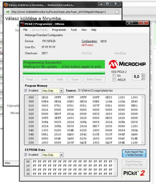
Task: Click the Microchip logo
Action: point(127,64)
